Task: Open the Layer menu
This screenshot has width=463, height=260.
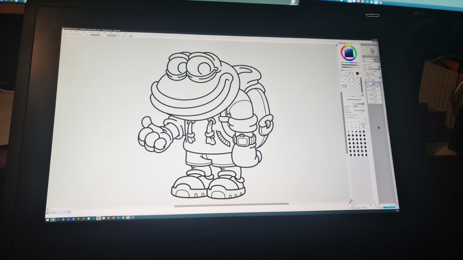Action: click(84, 32)
